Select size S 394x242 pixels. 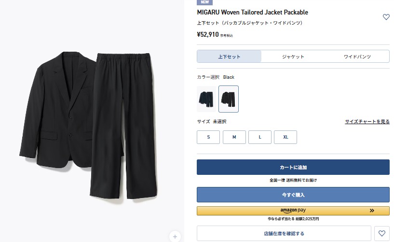(x=208, y=137)
